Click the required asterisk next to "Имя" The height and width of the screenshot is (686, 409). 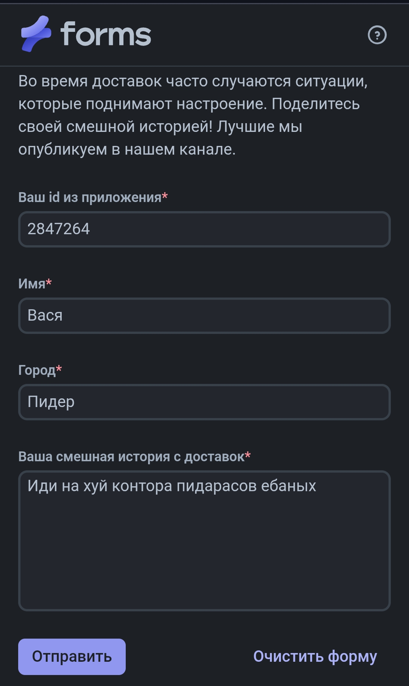click(49, 283)
